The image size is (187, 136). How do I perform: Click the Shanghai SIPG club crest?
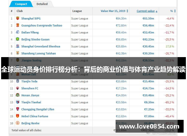(x=18, y=18)
